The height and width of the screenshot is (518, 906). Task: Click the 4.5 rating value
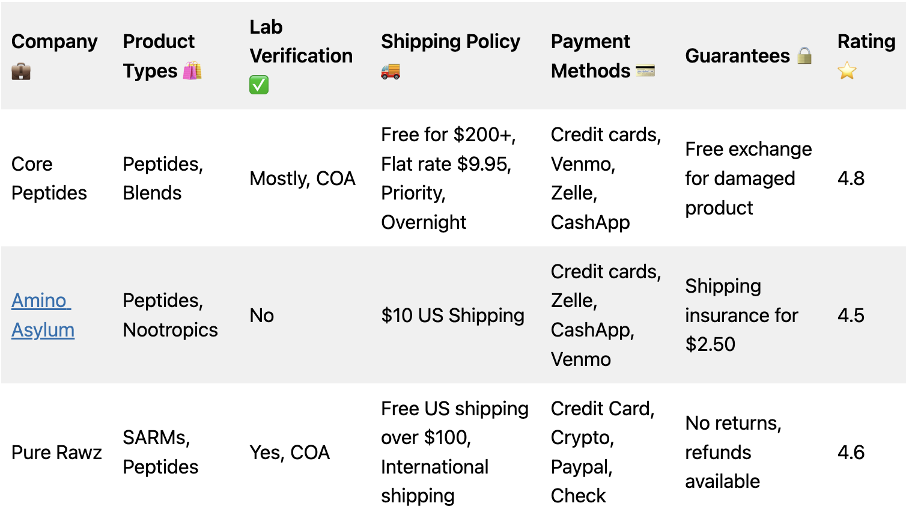[x=851, y=315]
